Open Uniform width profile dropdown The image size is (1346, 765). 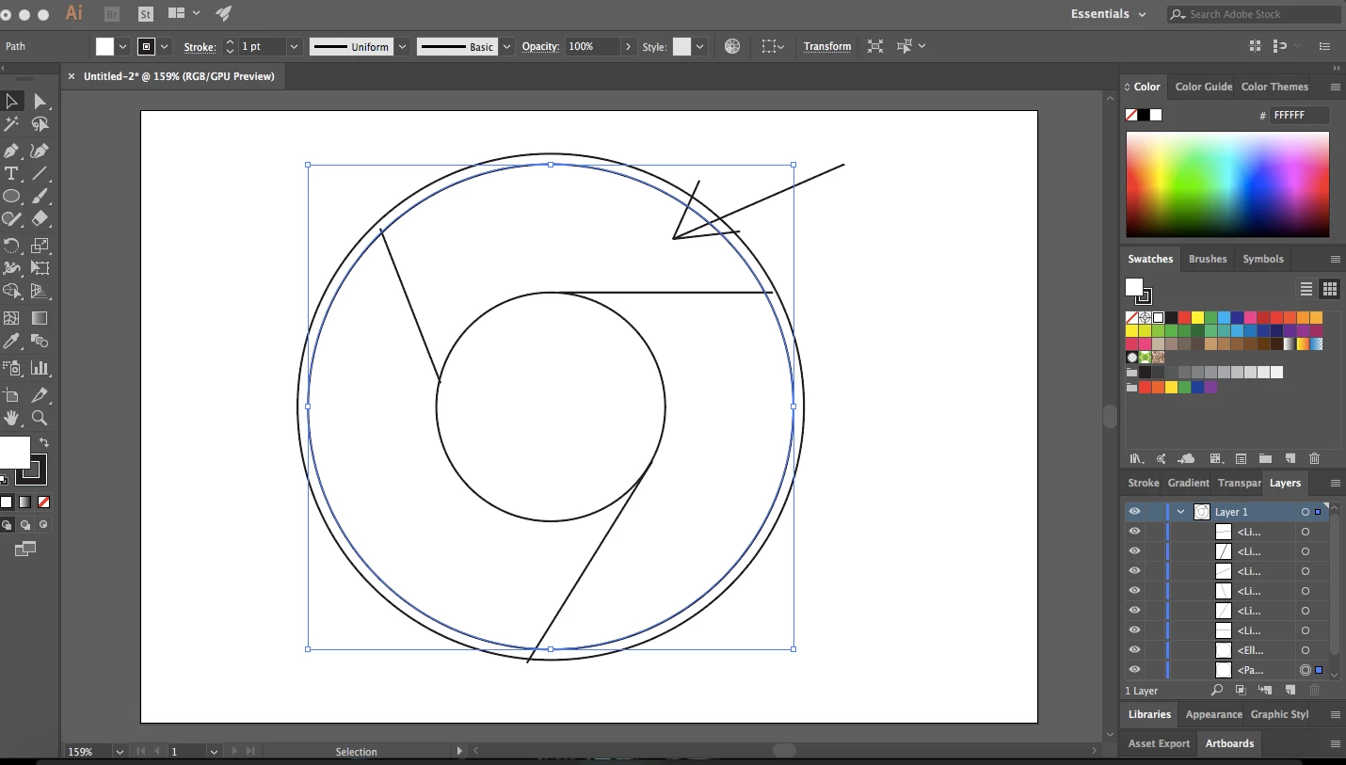(x=403, y=46)
